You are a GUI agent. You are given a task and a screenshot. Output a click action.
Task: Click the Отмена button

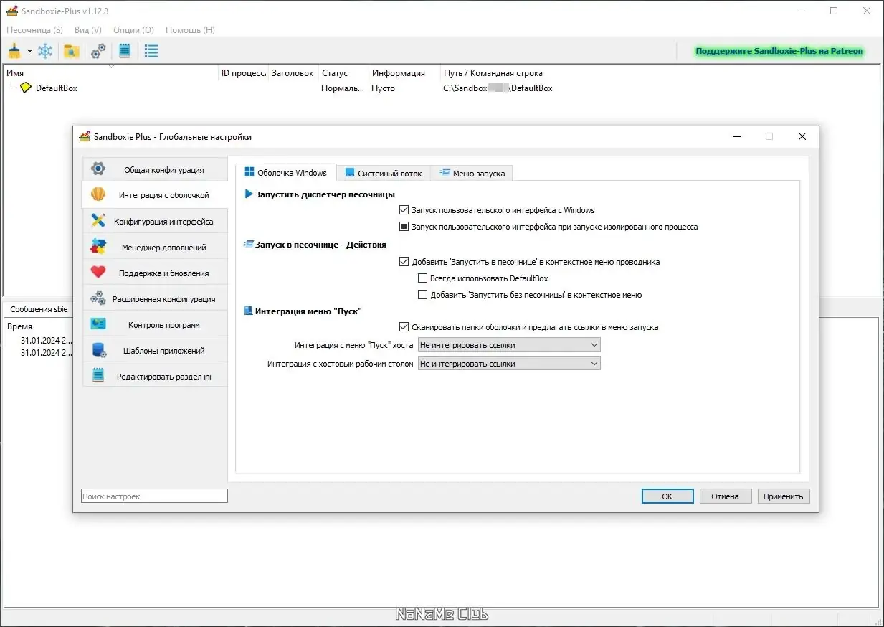tap(725, 496)
